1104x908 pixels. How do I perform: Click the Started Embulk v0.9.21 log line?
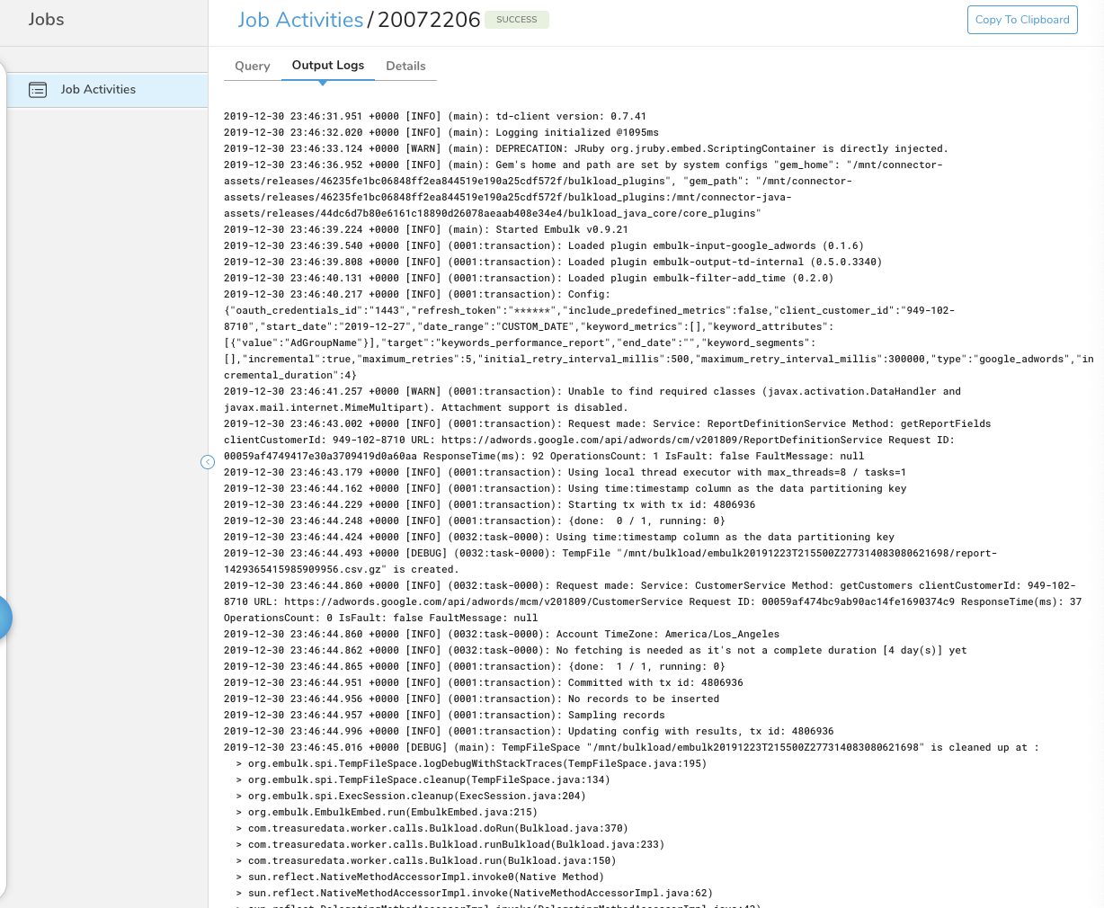point(426,229)
